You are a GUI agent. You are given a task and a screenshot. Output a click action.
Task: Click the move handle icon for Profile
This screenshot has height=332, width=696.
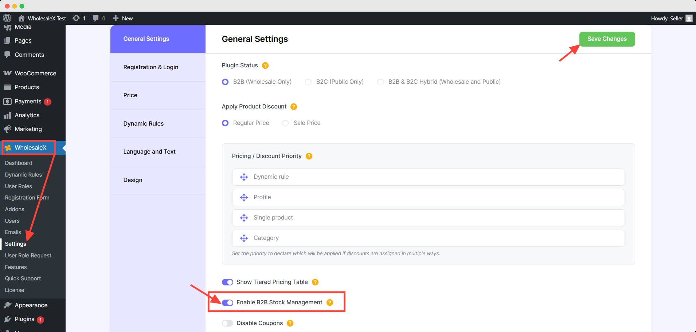click(x=244, y=197)
